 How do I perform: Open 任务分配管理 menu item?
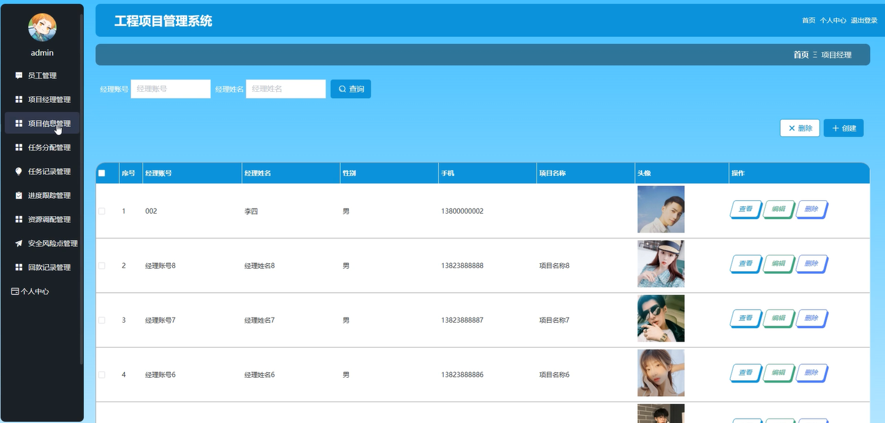(x=42, y=148)
